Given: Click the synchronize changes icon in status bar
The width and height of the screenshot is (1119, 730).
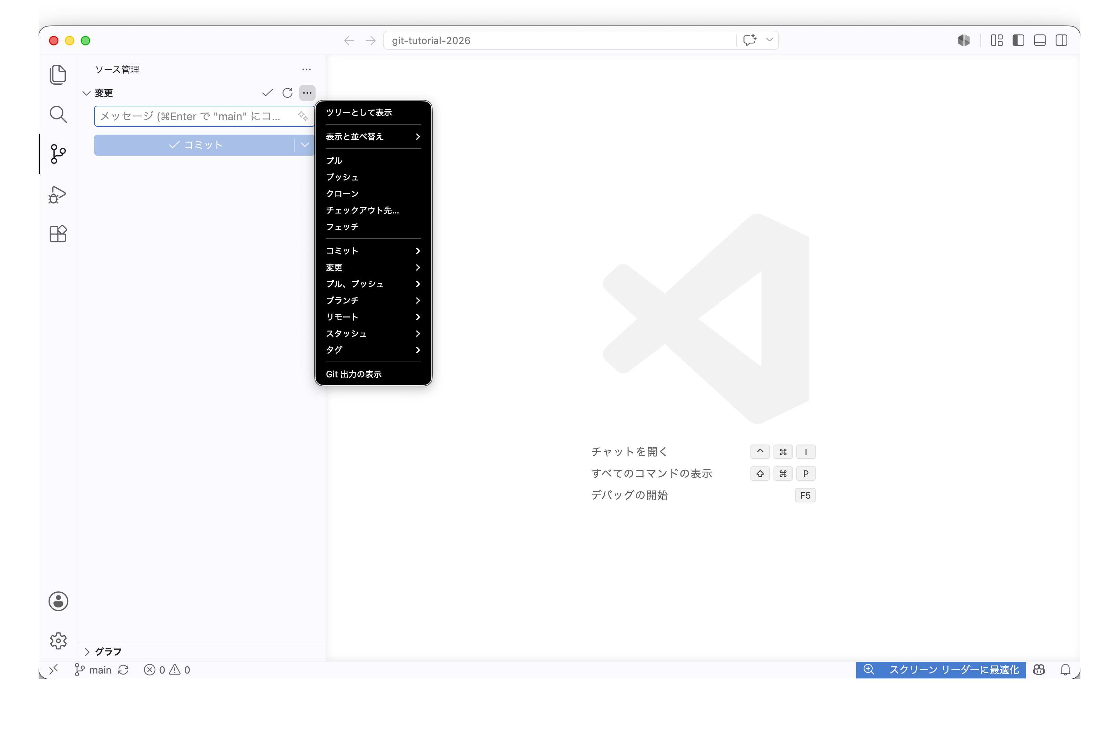Looking at the screenshot, I should click(x=123, y=670).
